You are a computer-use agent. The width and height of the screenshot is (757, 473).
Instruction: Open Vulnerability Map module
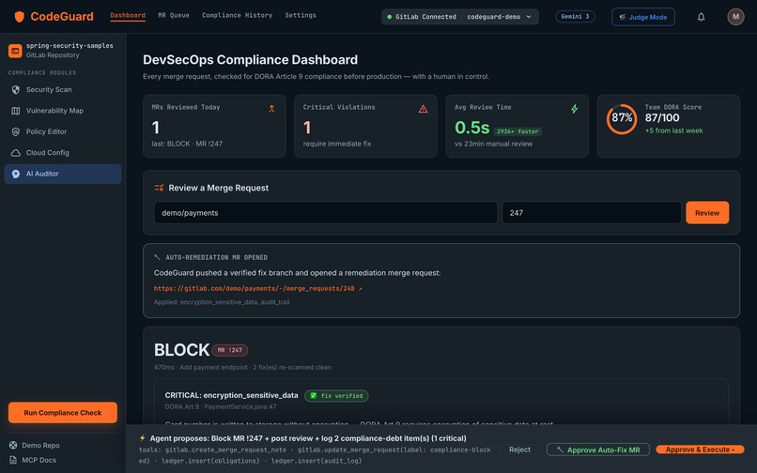click(63, 111)
